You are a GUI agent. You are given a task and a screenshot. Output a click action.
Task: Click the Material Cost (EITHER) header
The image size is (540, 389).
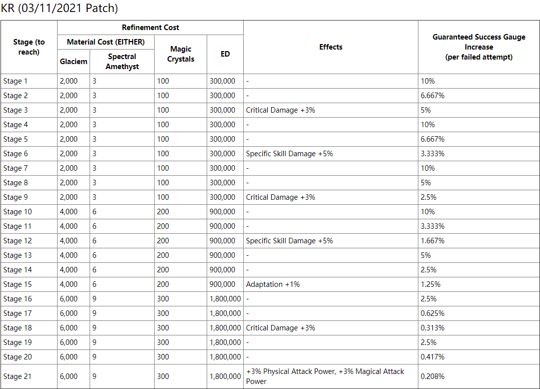(106, 42)
